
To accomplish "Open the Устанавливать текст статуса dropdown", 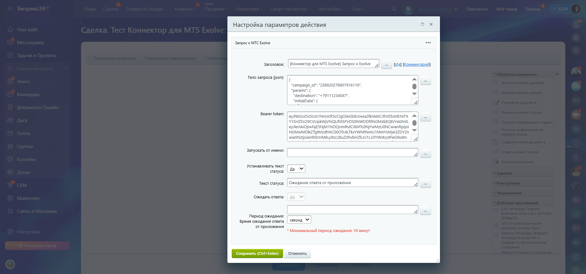I will pyautogui.click(x=296, y=169).
